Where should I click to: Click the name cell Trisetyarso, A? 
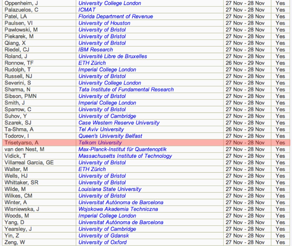point(21,143)
